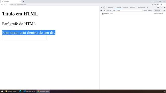Bookmark this page with the star icon
Image resolution: width=166 pixels, height=93 pixels.
tap(158, 5)
